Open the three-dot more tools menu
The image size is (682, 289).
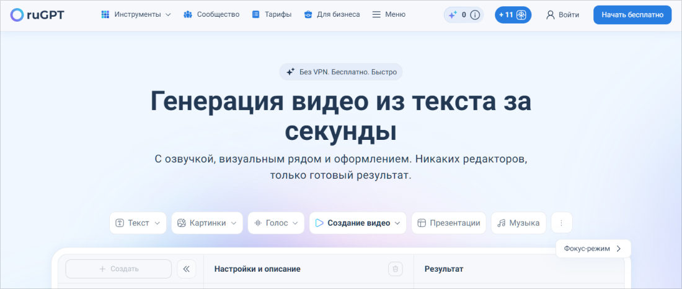point(562,223)
